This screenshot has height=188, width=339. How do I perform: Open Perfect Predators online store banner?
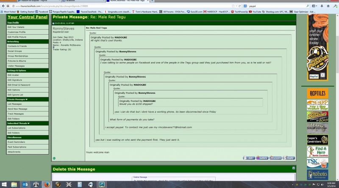pyautogui.click(x=317, y=47)
